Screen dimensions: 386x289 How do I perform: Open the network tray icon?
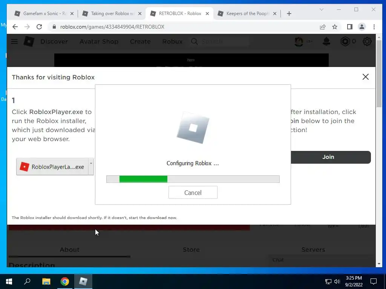pos(328,281)
